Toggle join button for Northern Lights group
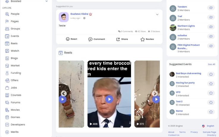 click(x=211, y=27)
